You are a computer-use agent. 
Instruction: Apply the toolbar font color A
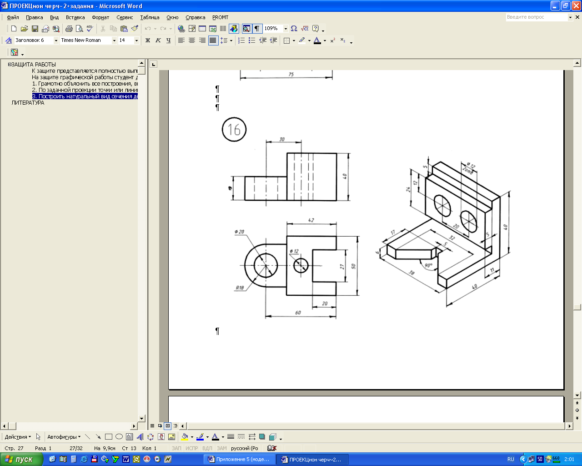[x=317, y=41]
